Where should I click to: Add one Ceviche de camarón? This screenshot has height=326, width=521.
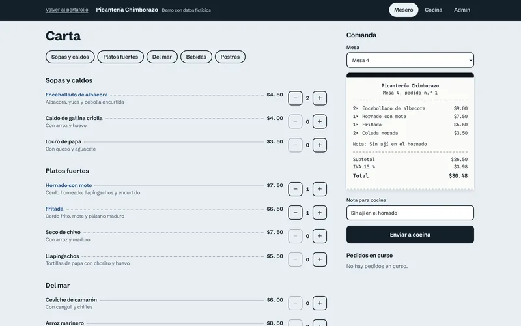(319, 303)
